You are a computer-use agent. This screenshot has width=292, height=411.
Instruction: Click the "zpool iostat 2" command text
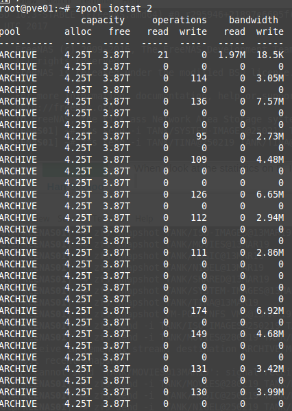[x=114, y=9]
